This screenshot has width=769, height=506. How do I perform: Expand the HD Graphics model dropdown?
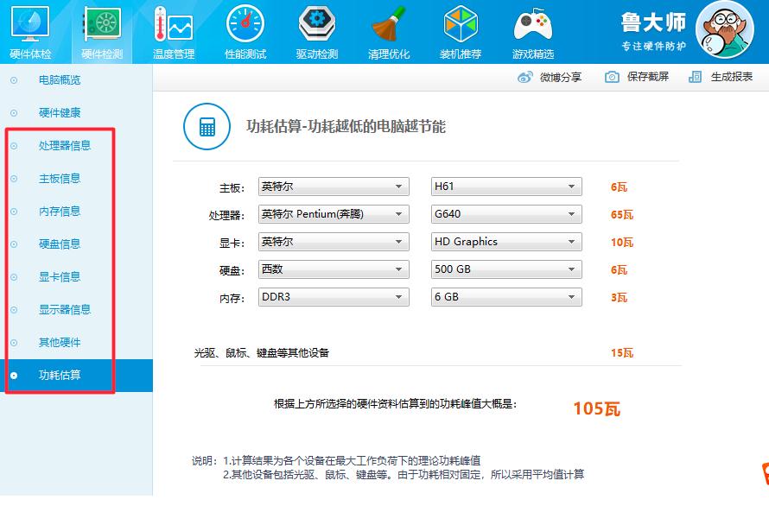[506, 242]
